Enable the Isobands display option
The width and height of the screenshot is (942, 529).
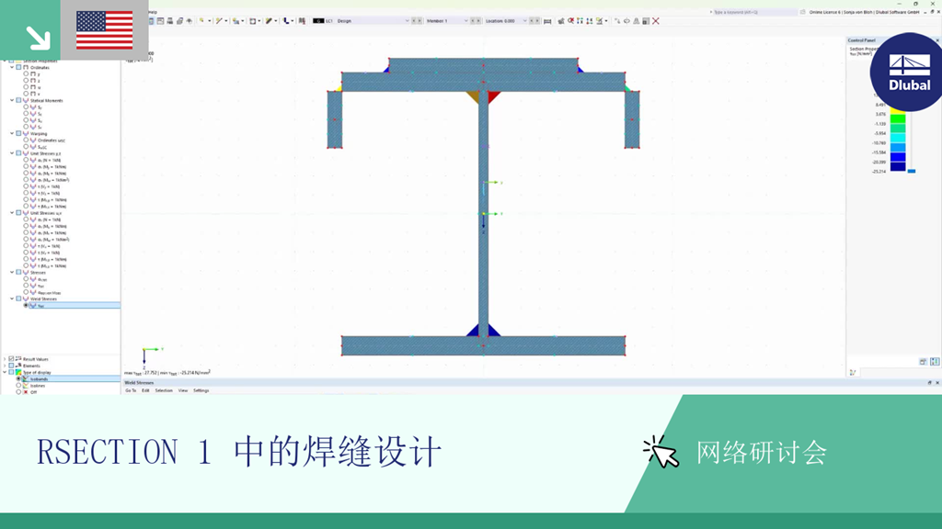click(18, 378)
